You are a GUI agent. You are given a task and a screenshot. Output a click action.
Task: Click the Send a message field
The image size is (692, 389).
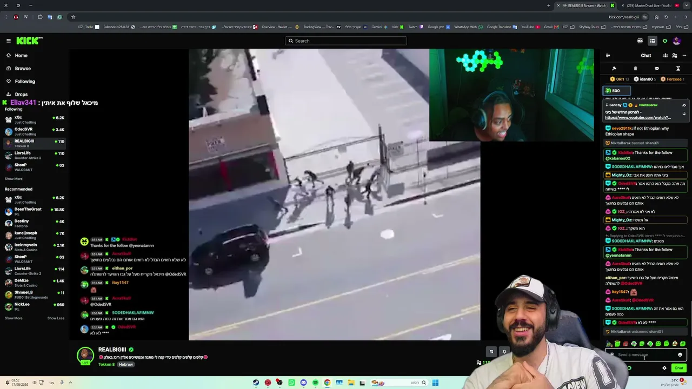tap(646, 355)
